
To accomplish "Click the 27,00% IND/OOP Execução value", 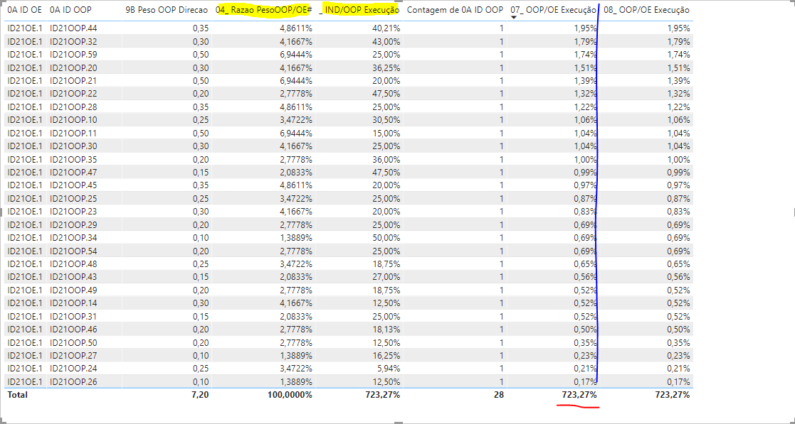I will click(x=386, y=277).
